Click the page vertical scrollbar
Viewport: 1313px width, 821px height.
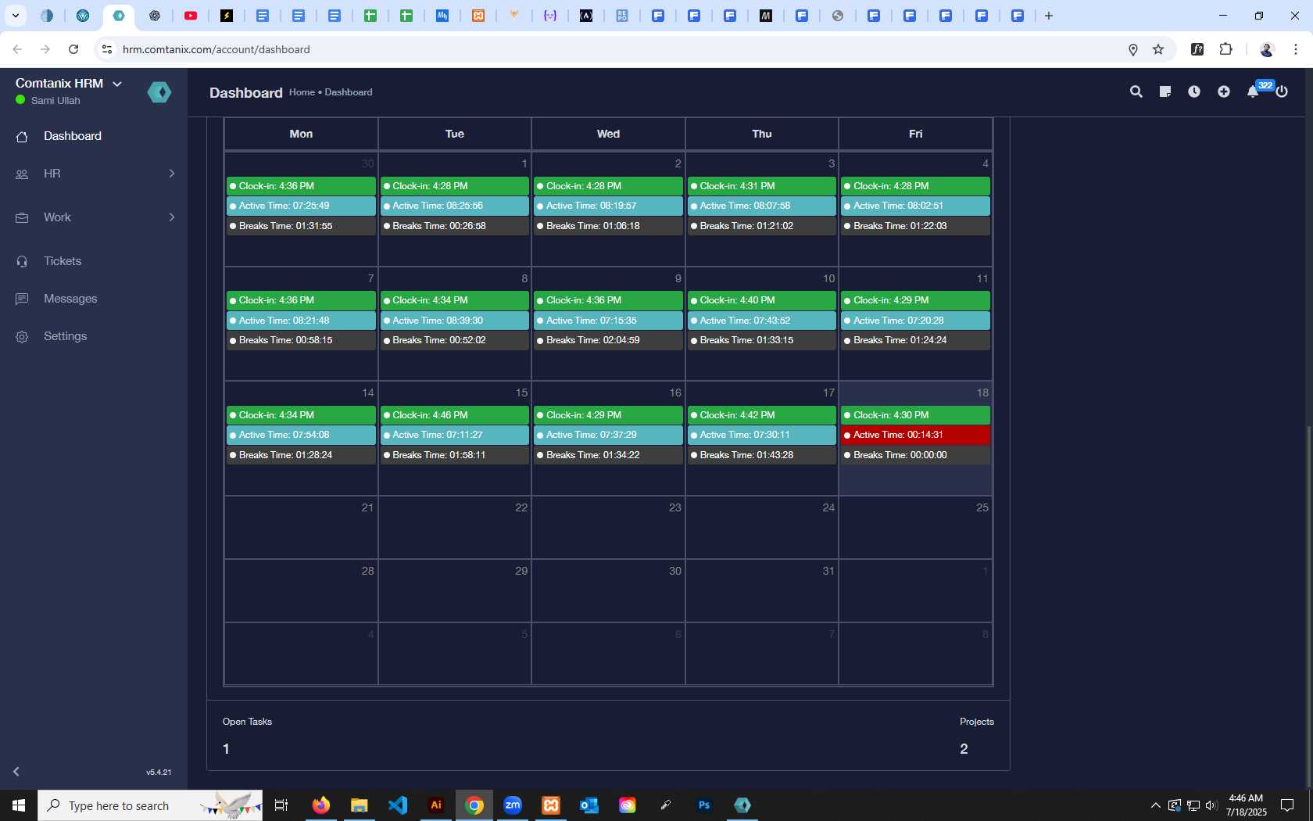point(1309,606)
